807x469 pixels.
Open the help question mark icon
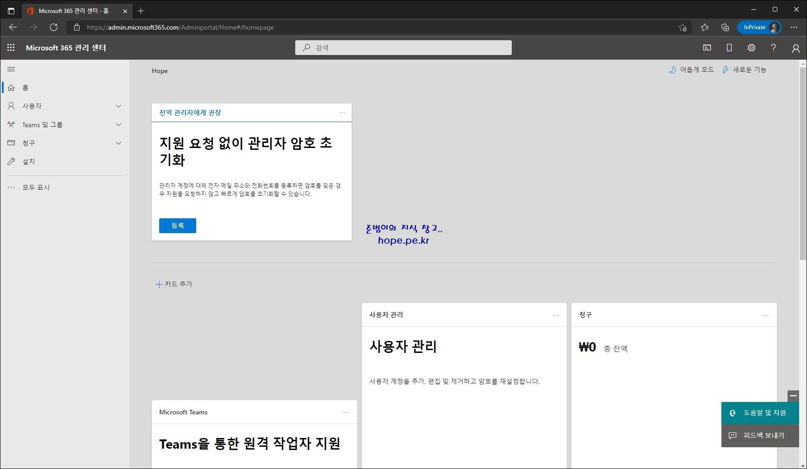[773, 48]
